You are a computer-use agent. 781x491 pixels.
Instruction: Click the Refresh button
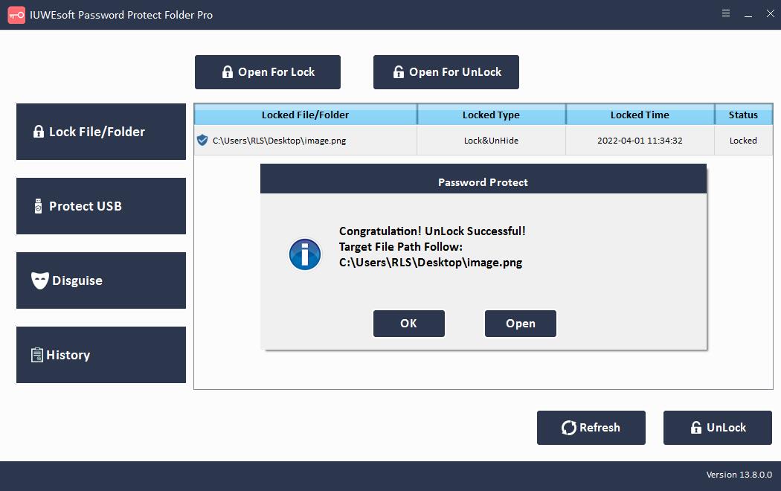591,428
